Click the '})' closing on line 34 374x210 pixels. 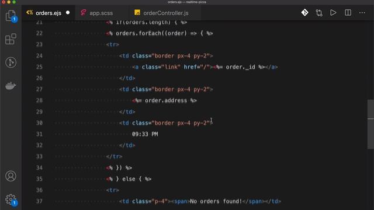(119, 167)
